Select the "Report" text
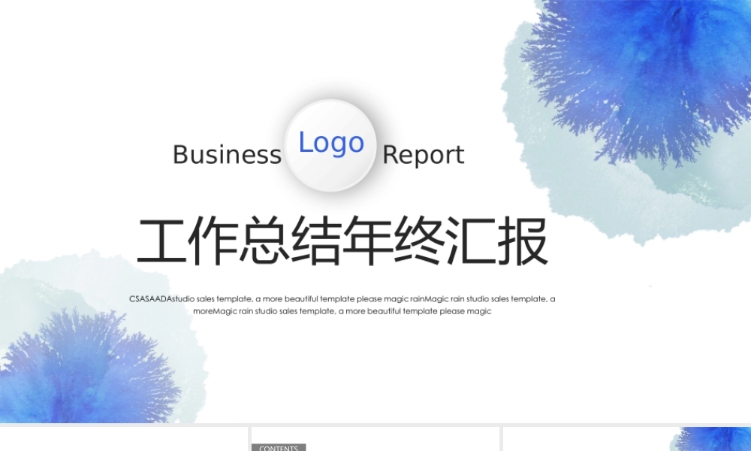 click(424, 155)
